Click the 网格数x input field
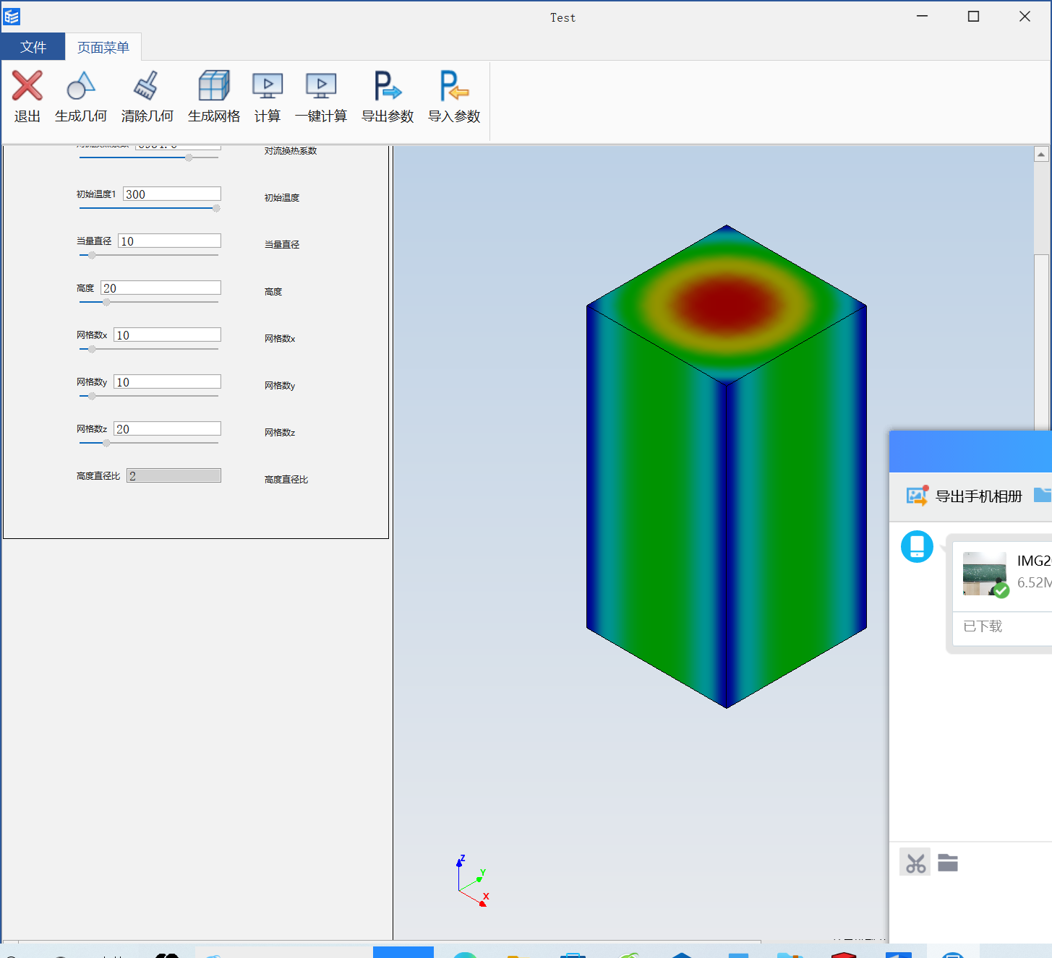 (x=168, y=335)
